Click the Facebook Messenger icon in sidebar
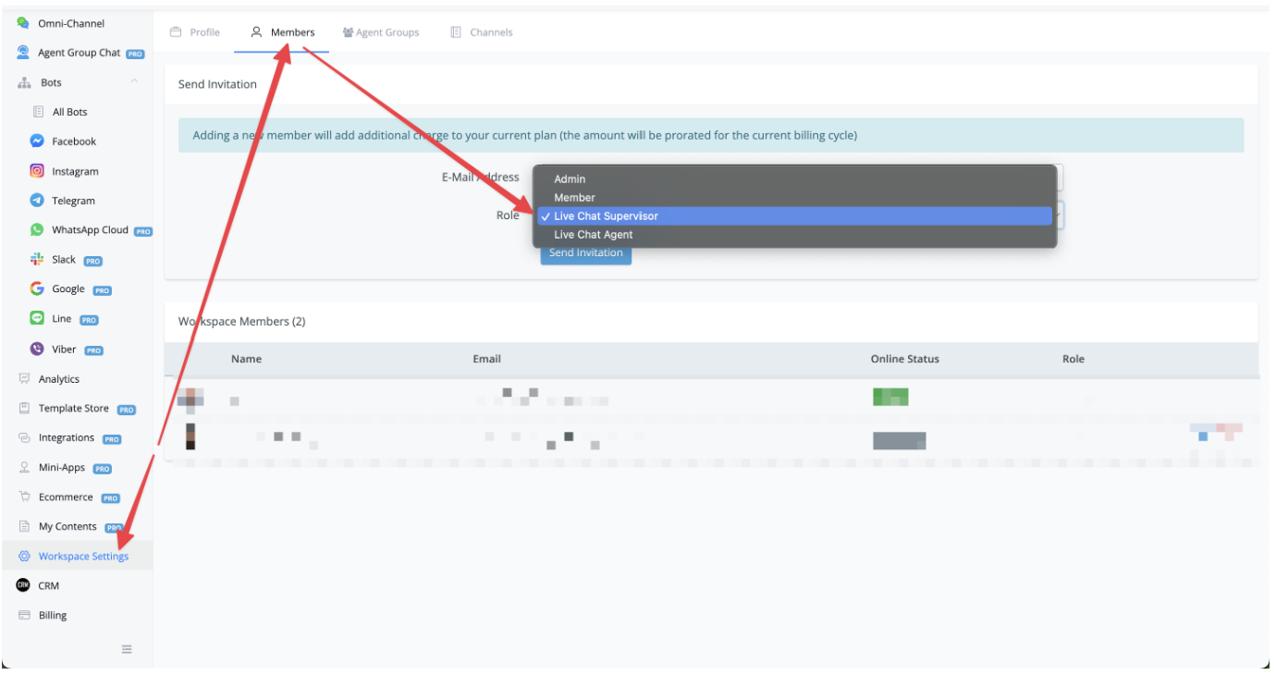The height and width of the screenshot is (675, 1276). 37,141
